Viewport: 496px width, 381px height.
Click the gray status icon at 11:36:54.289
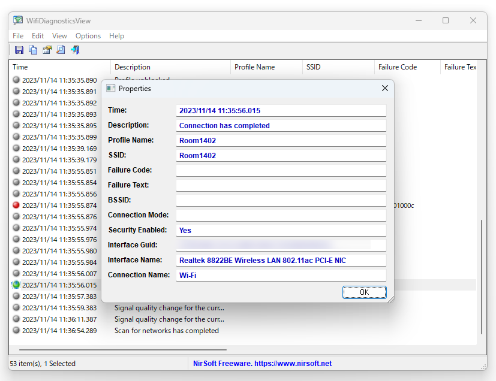pyautogui.click(x=16, y=330)
